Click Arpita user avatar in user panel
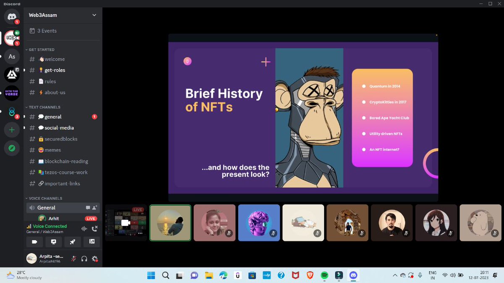 [x=31, y=258]
